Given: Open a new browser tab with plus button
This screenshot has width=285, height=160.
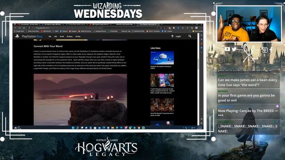Looking at the screenshot, I should (162, 24).
